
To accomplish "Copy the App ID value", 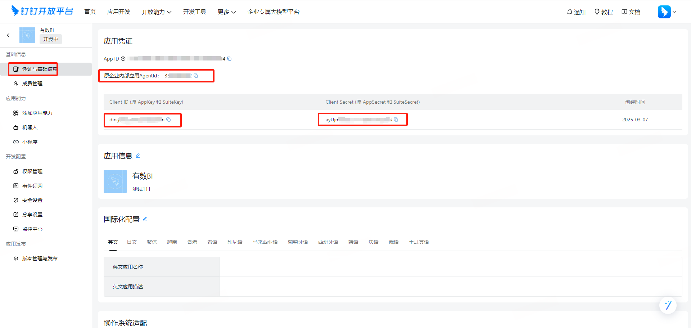I will 229,59.
